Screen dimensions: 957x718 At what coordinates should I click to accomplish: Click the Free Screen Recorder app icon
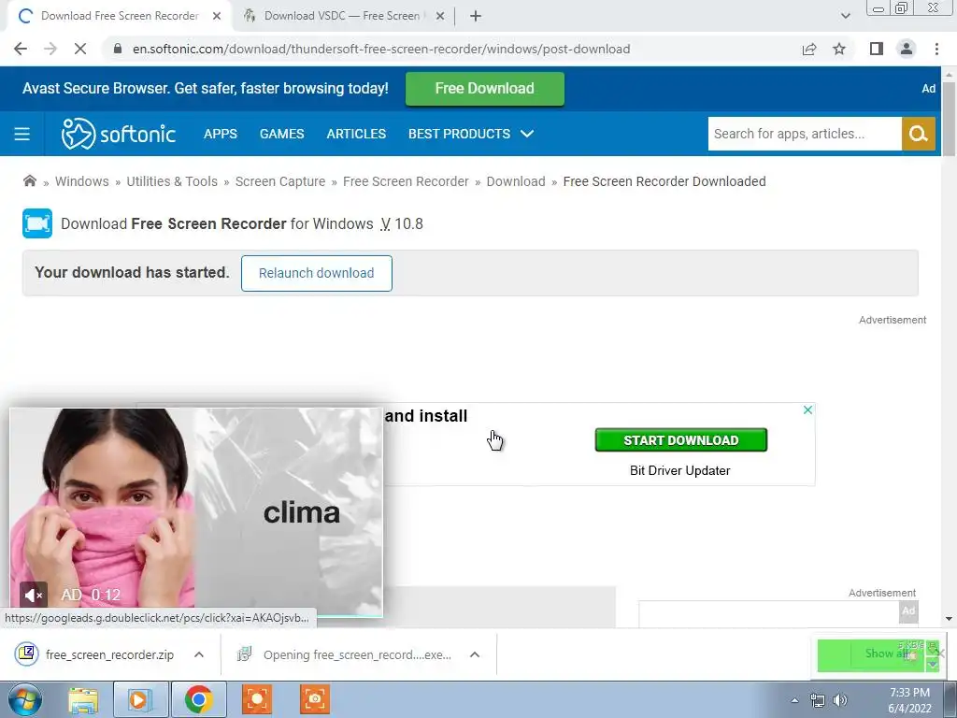coord(37,223)
